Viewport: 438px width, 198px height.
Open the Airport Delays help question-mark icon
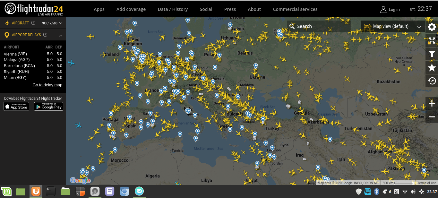coord(45,35)
